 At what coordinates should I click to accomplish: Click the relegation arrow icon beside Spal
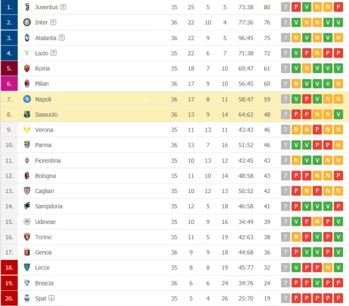tap(52, 298)
